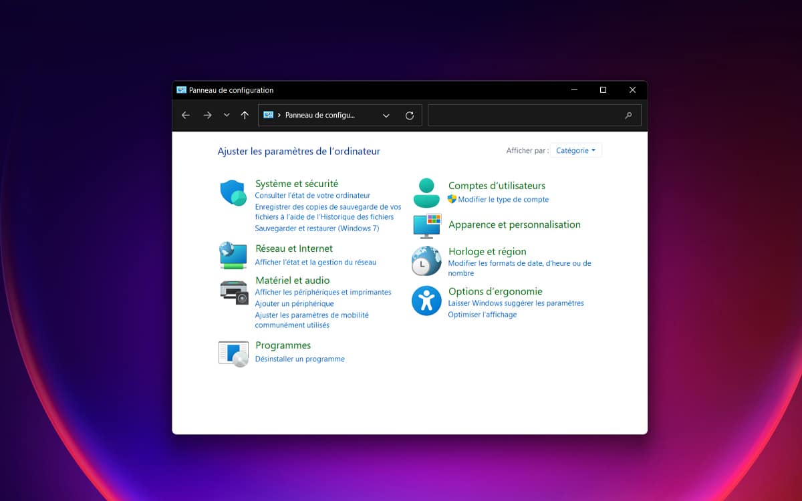Open the Comptes d'utilisateurs person icon
Image resolution: width=802 pixels, height=501 pixels.
click(x=426, y=193)
